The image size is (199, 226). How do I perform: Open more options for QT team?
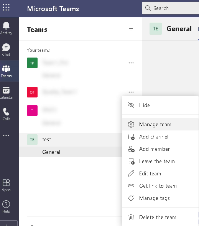131,92
